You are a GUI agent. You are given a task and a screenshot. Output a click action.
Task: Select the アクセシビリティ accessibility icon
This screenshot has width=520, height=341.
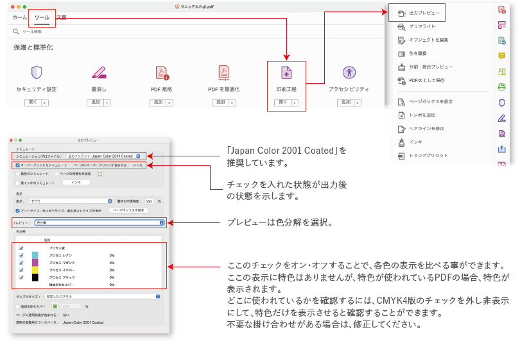pyautogui.click(x=349, y=72)
